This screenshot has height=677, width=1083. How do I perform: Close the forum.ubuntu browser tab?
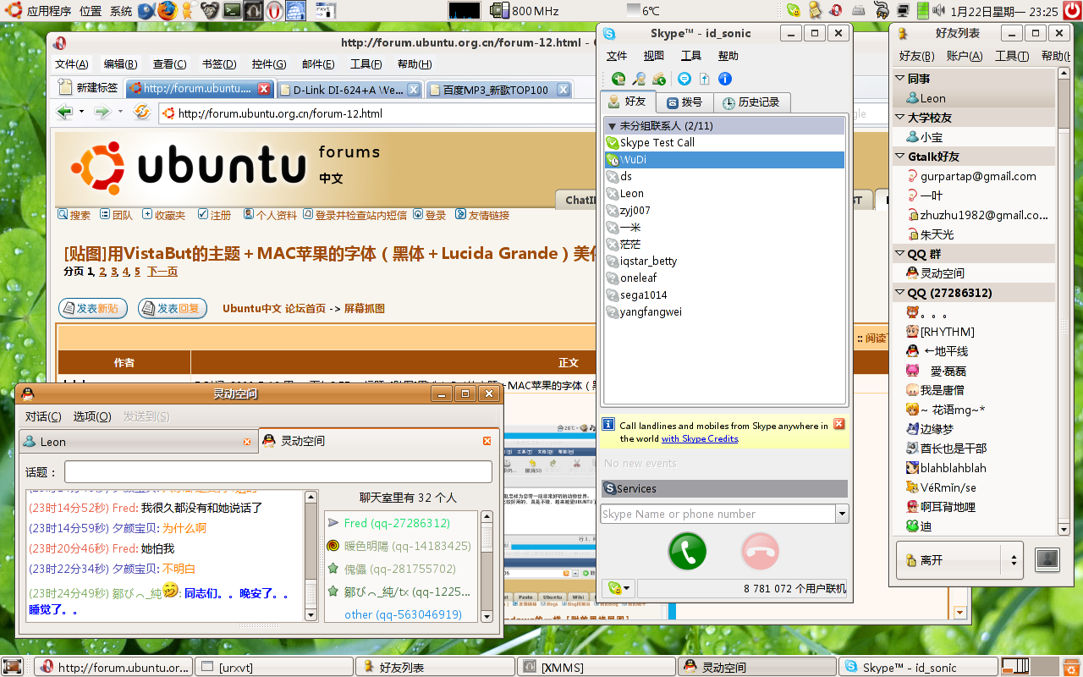pos(264,89)
